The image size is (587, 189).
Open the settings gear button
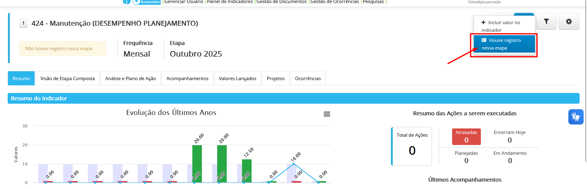[569, 21]
